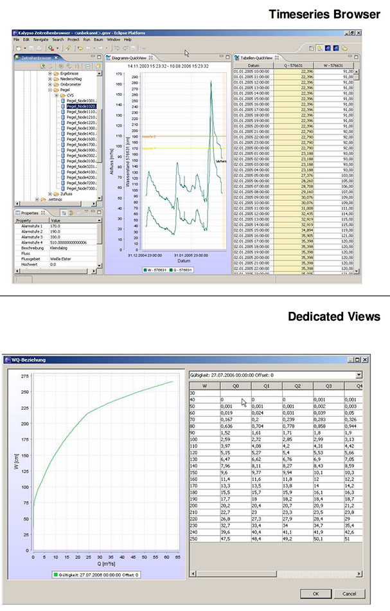Click the Undo icon in main toolbar
The height and width of the screenshot is (611, 390).
click(117, 48)
